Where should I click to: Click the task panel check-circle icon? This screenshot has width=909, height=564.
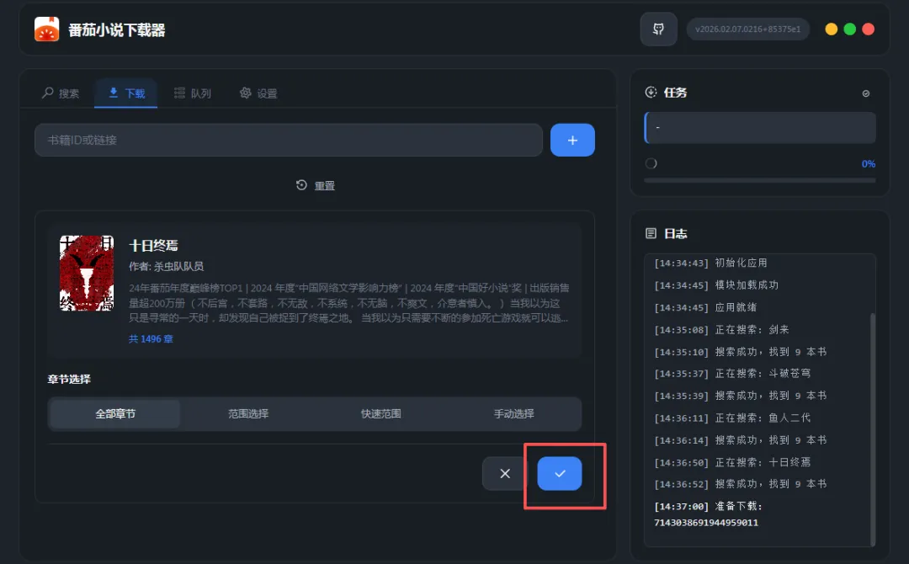[865, 93]
